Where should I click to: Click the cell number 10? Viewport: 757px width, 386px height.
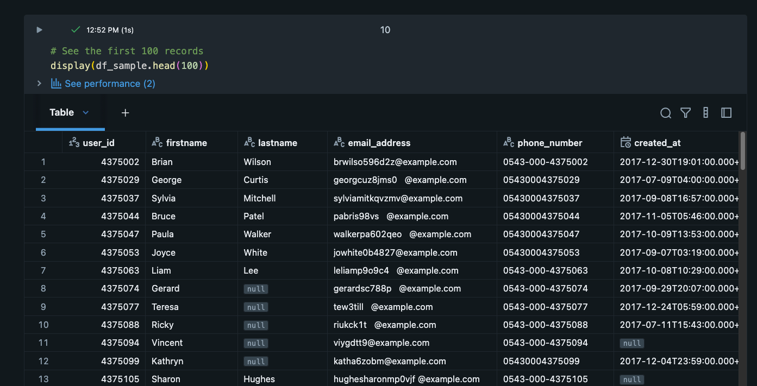385,30
